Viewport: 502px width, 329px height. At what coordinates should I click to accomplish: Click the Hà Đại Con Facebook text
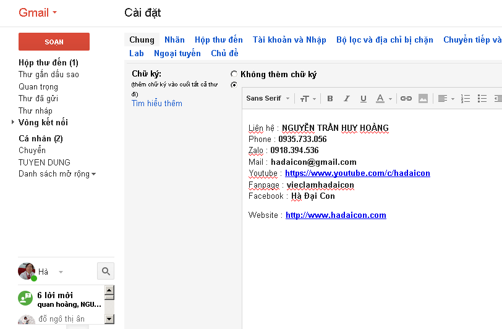(313, 196)
